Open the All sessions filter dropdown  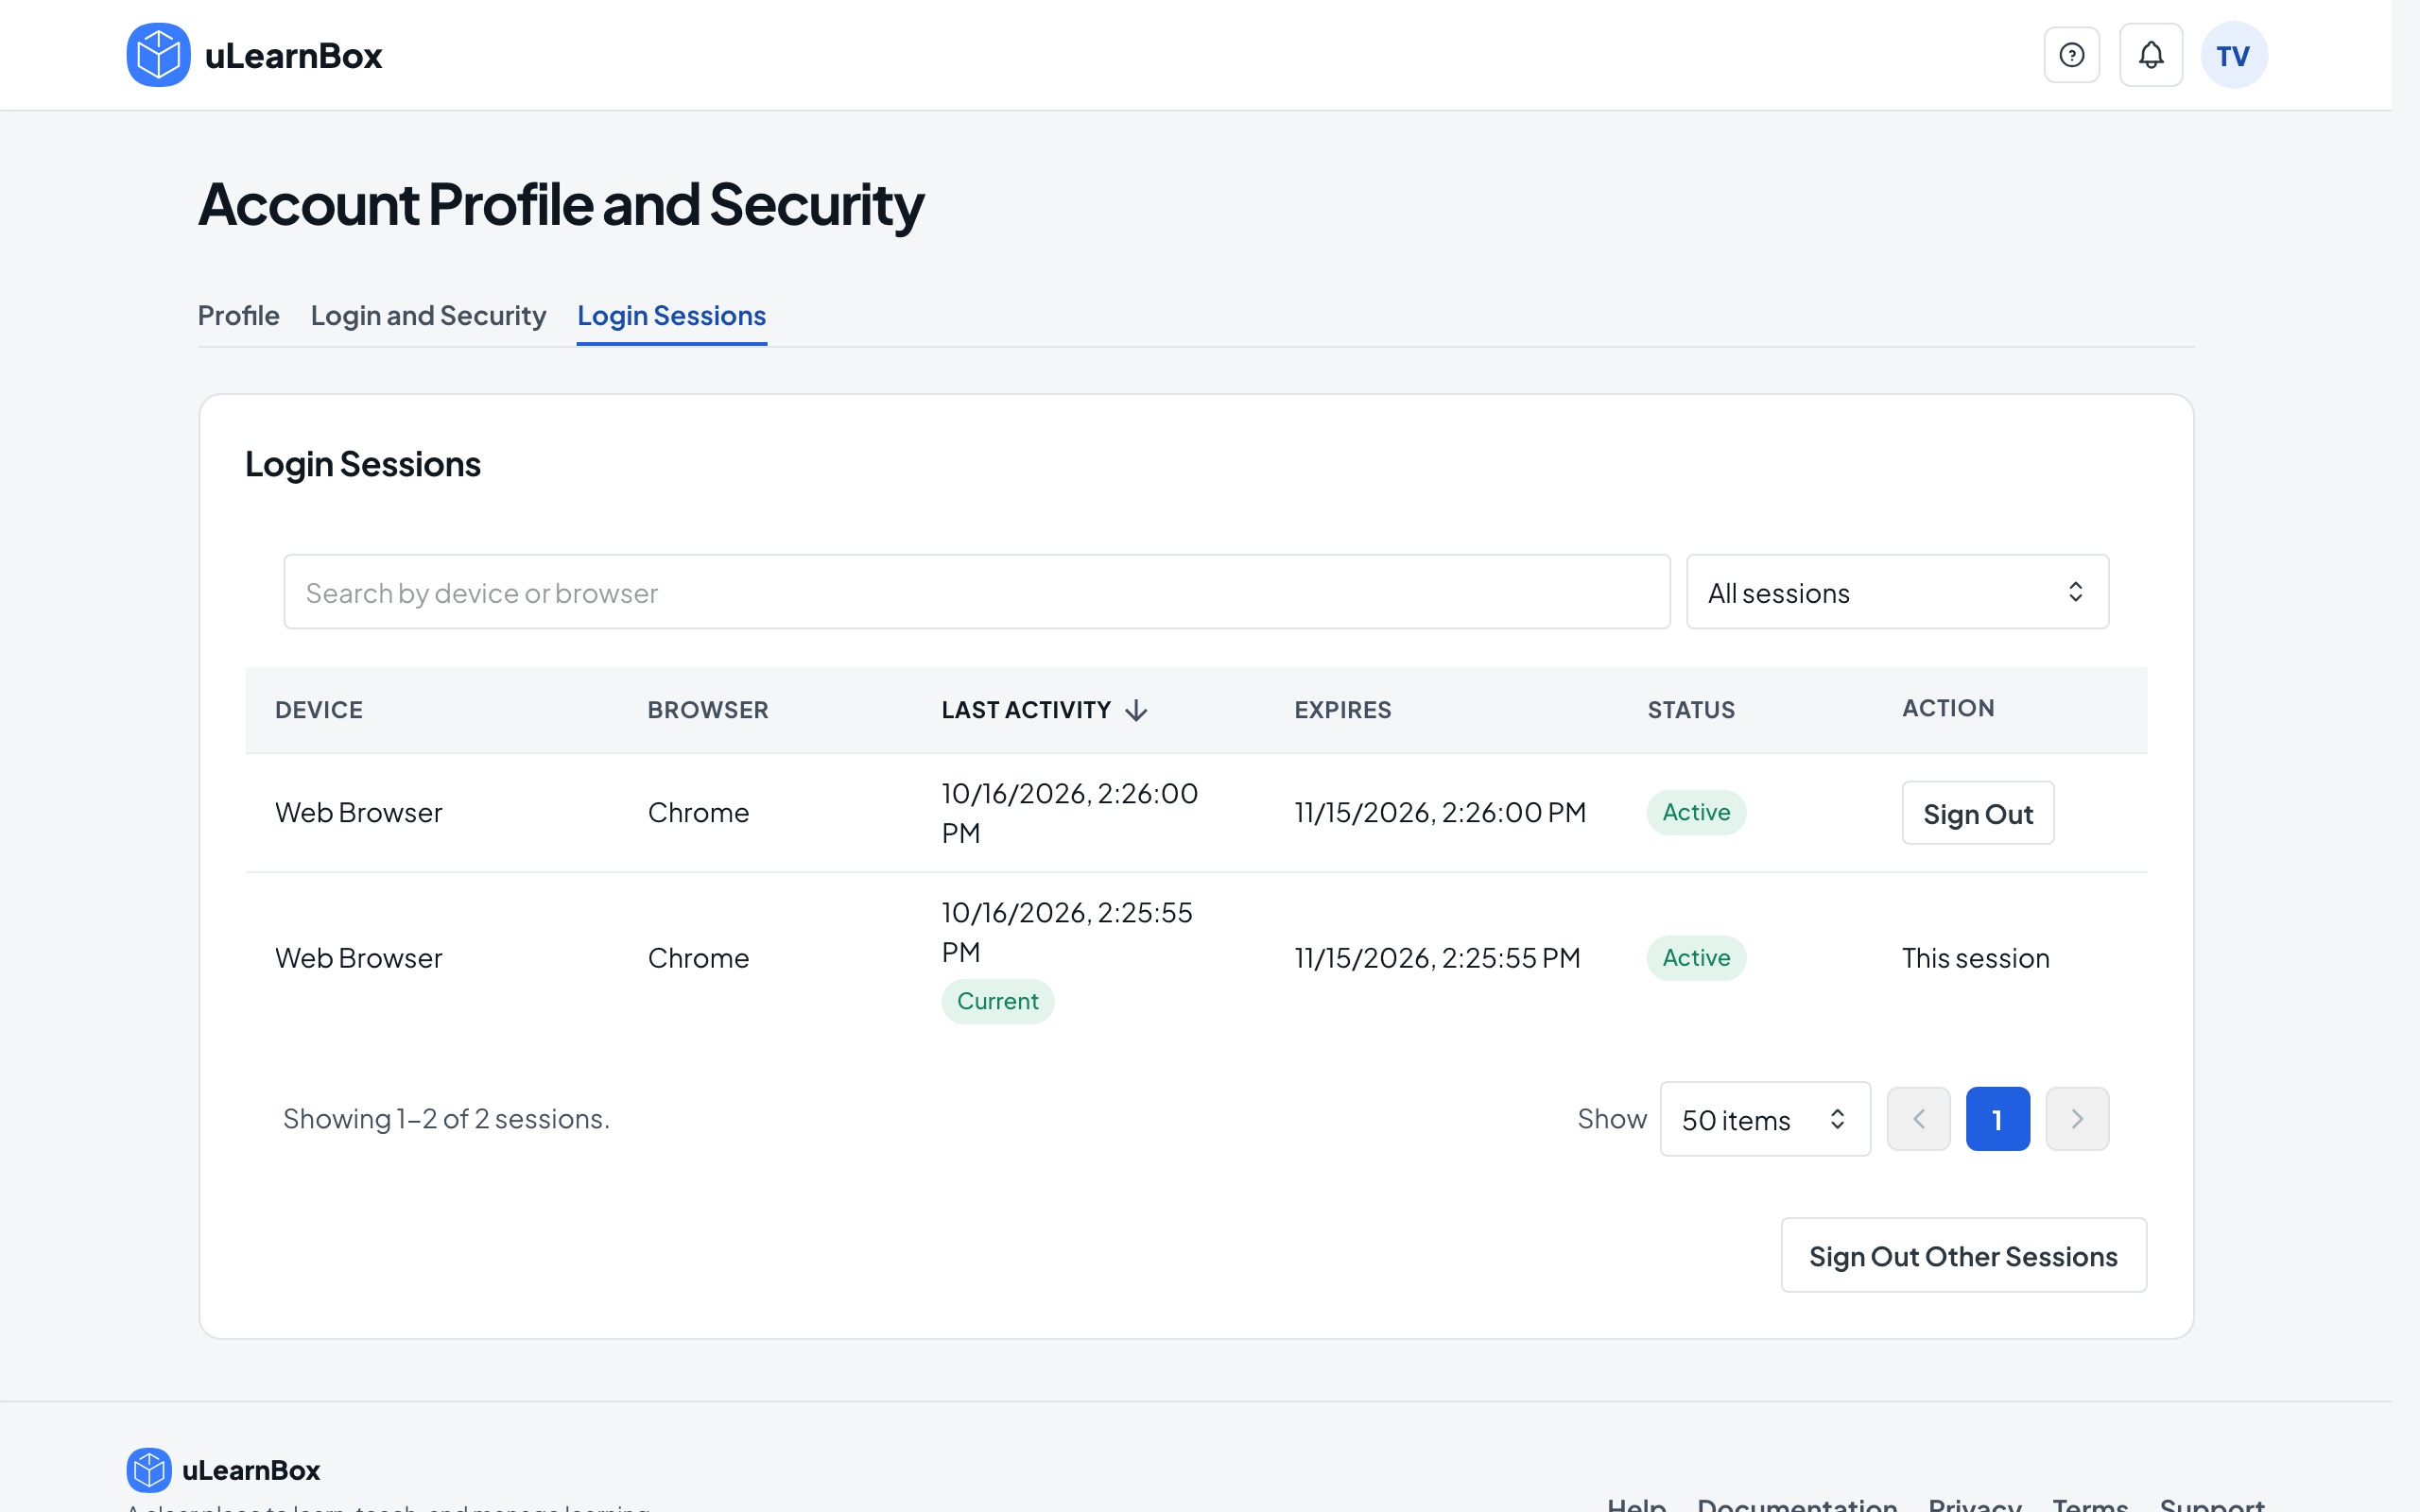point(1897,592)
